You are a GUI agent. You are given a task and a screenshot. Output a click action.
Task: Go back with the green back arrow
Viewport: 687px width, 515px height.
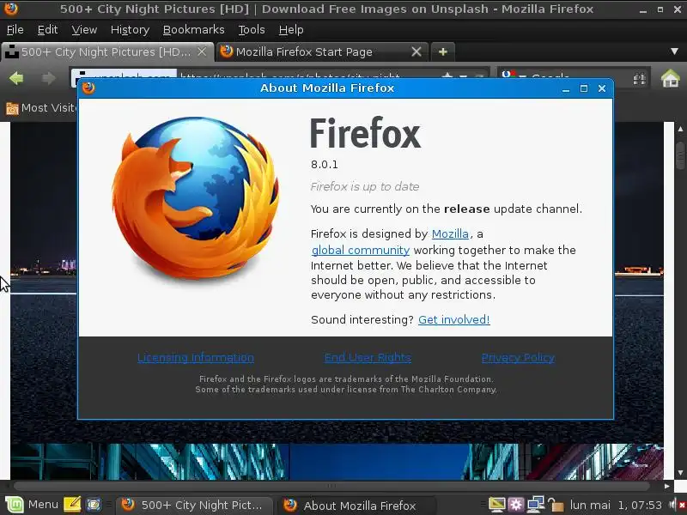point(16,78)
